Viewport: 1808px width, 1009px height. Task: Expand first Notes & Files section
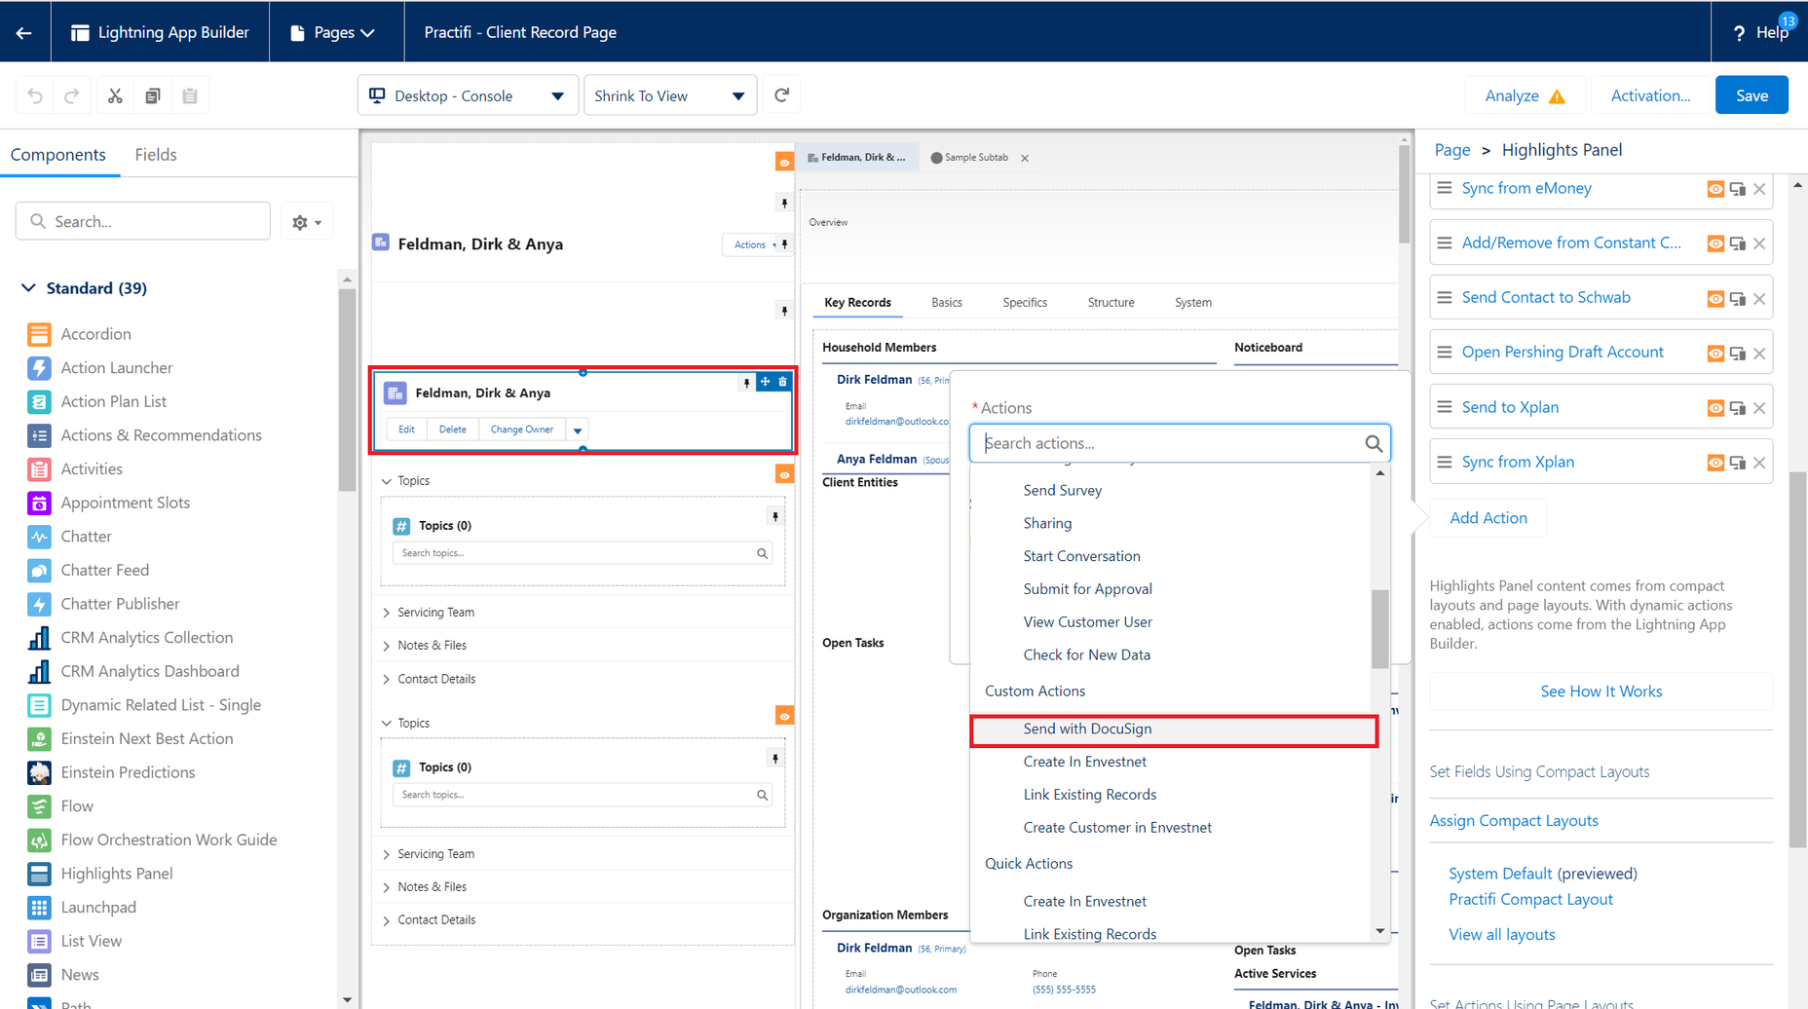[387, 646]
